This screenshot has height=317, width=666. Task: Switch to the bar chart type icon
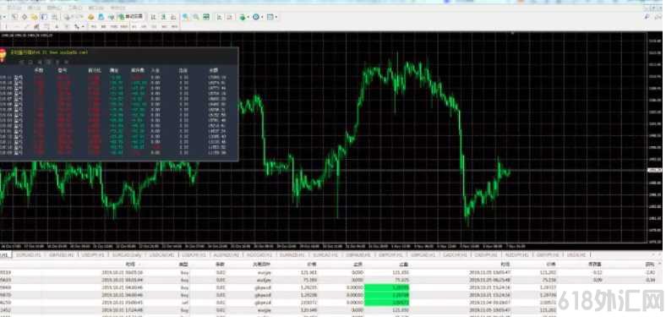click(x=153, y=17)
